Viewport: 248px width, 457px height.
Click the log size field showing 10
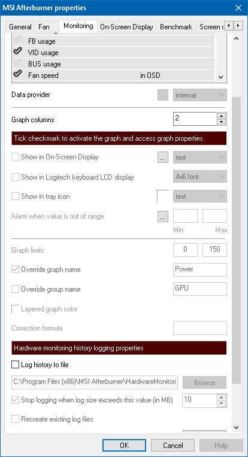coord(200,401)
